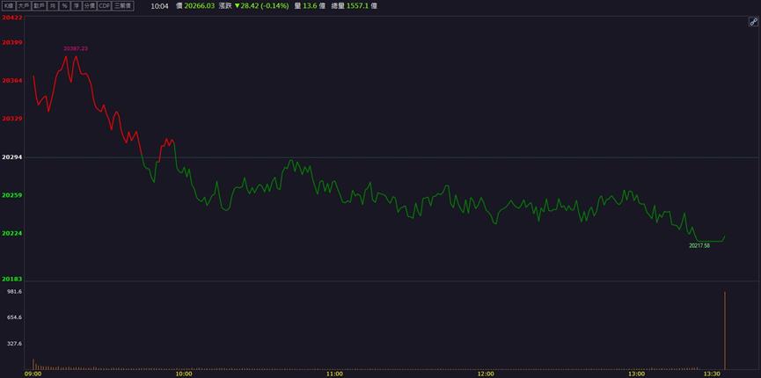The image size is (761, 378).
Task: Click the tall closing volume bar
Action: click(x=725, y=331)
